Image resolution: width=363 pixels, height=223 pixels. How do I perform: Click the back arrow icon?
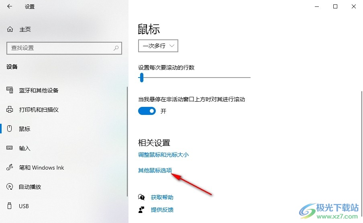click(10, 6)
